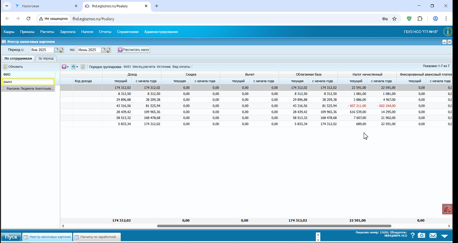This screenshot has width=458, height=243.
Task: Switch to the За период tab
Action: coord(46,58)
